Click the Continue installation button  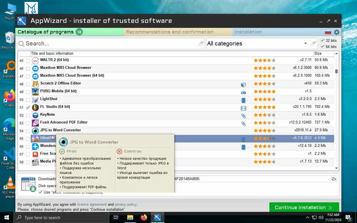coord(304,207)
